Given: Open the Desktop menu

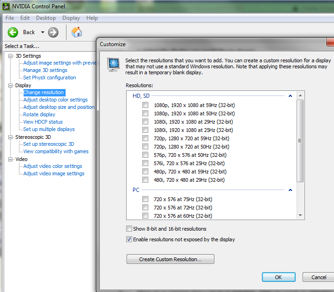Looking at the screenshot, I should [46, 18].
